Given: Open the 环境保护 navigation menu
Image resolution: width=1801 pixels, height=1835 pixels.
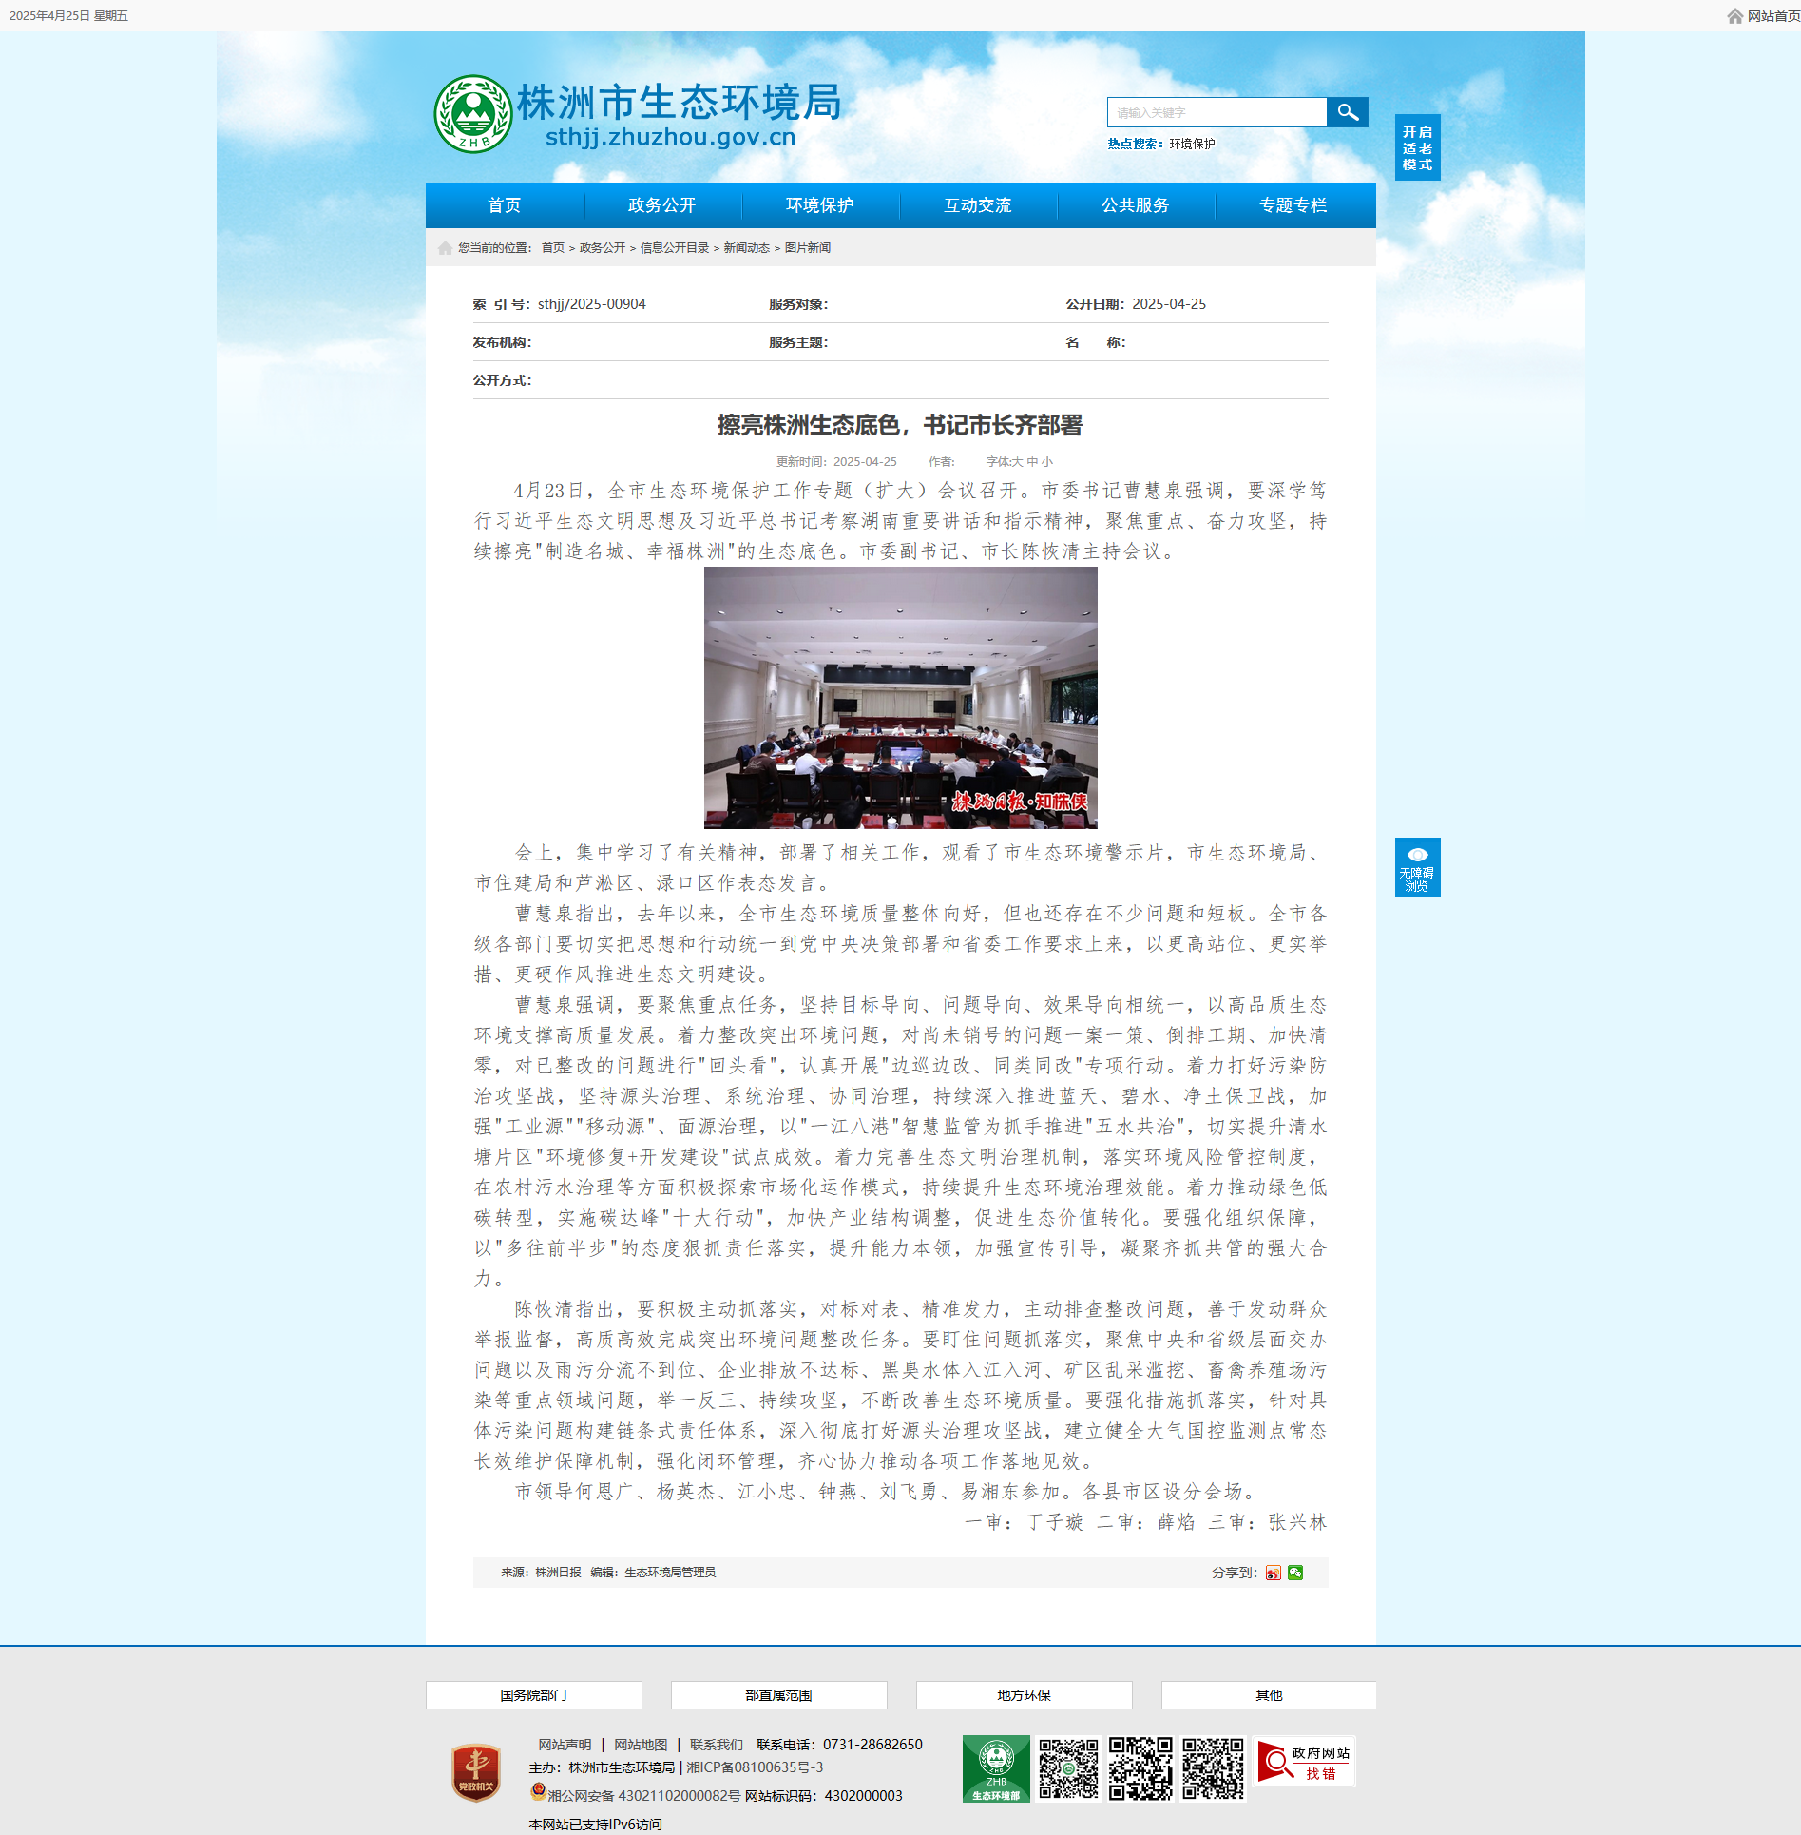Looking at the screenshot, I should [819, 205].
